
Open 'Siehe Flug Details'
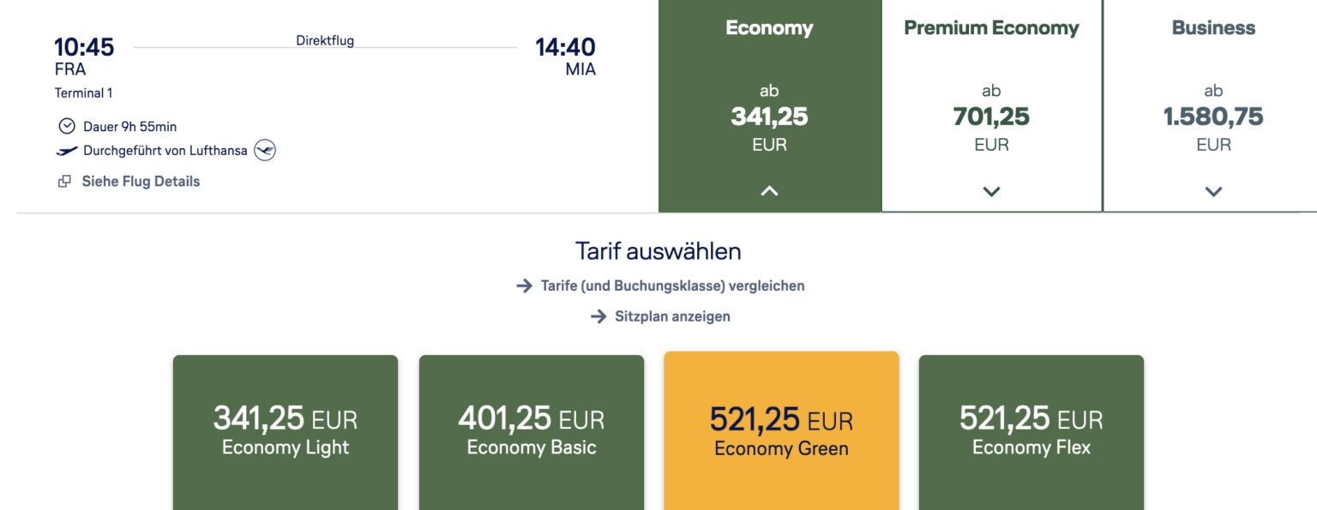click(x=141, y=181)
